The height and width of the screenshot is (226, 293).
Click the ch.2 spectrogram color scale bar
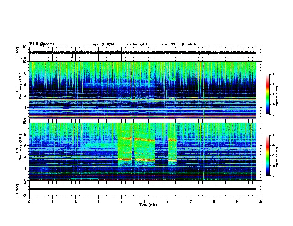[267, 155]
